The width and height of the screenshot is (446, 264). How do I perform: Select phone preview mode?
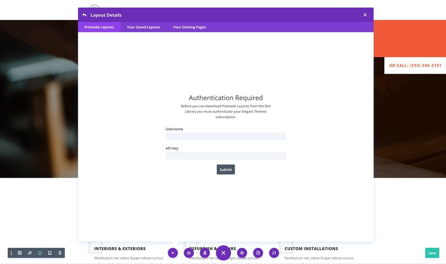click(x=60, y=253)
